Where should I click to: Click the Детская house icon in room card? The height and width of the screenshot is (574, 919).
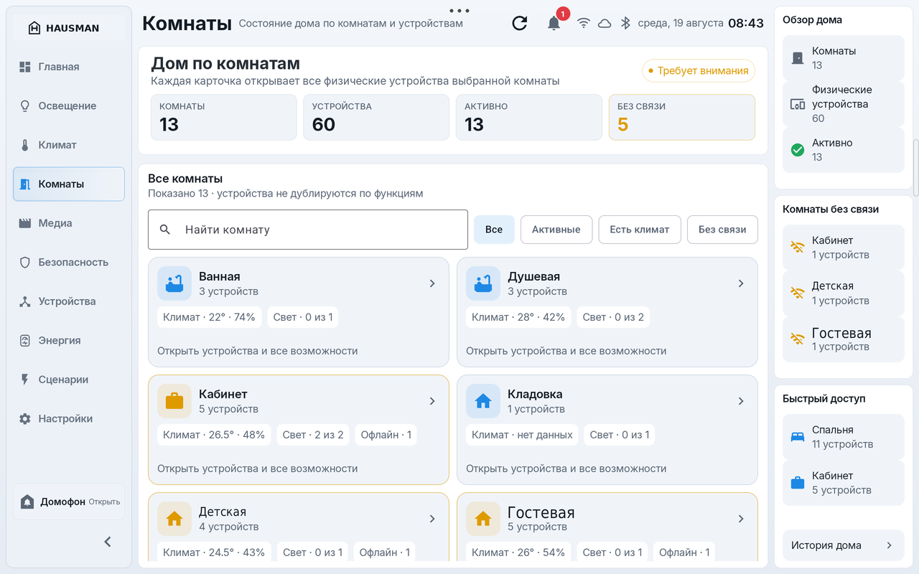point(174,519)
